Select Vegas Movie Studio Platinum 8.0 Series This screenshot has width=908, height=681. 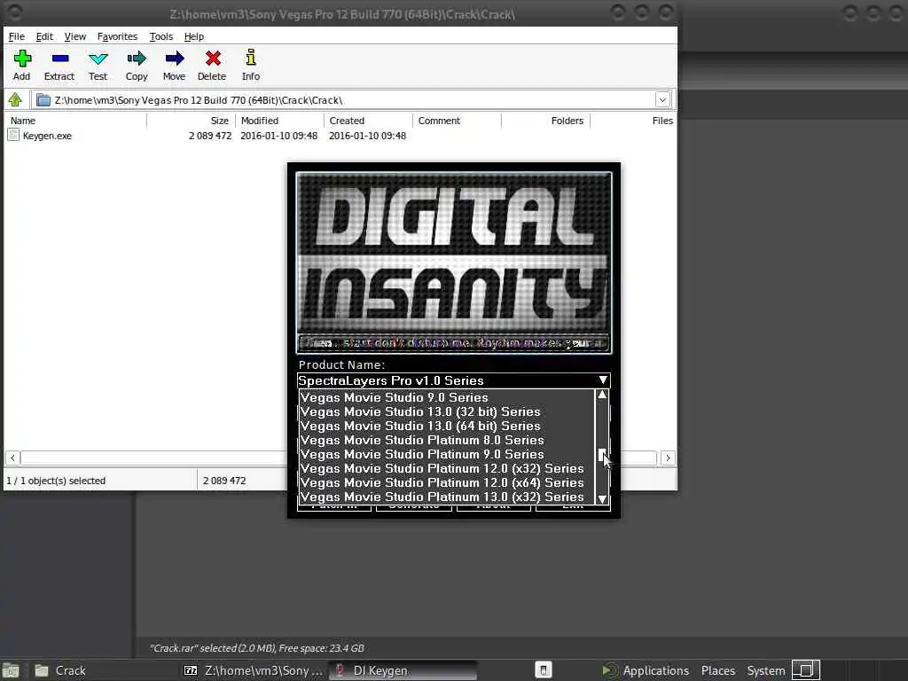tap(447, 440)
